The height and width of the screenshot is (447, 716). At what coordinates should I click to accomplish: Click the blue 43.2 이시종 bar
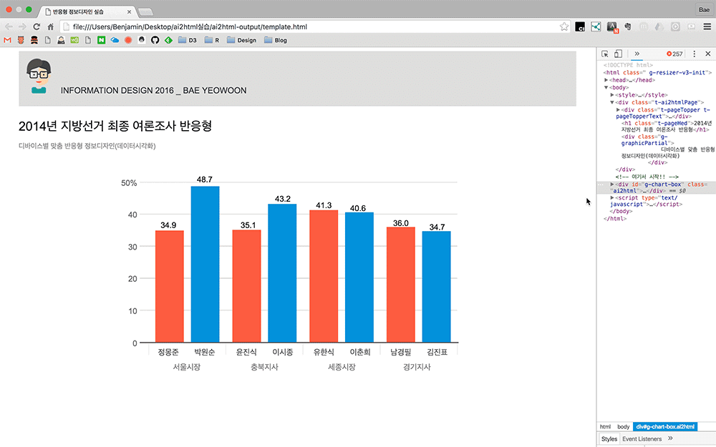[282, 272]
